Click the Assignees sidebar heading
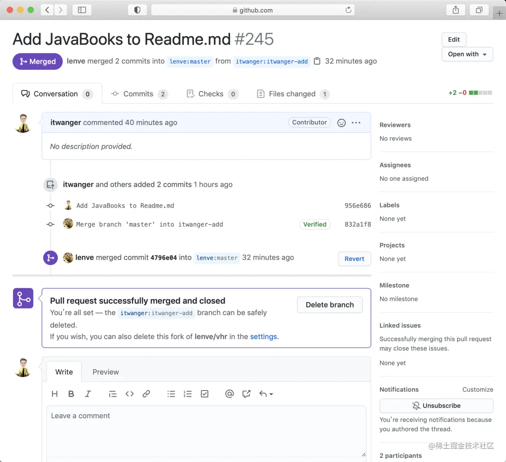The height and width of the screenshot is (462, 506). (x=395, y=165)
